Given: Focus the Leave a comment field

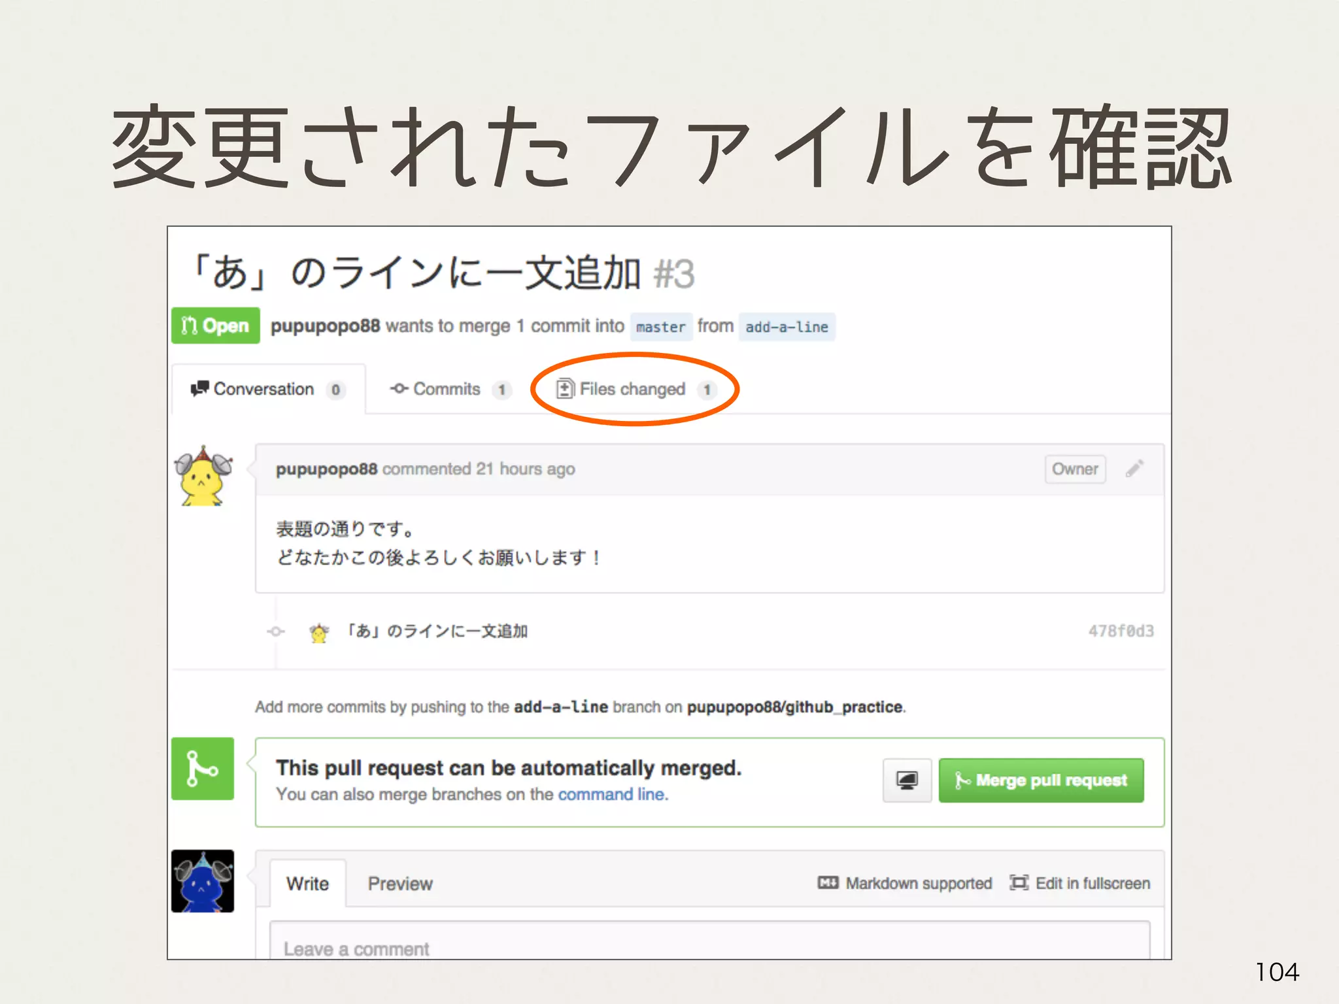Looking at the screenshot, I should coord(709,945).
